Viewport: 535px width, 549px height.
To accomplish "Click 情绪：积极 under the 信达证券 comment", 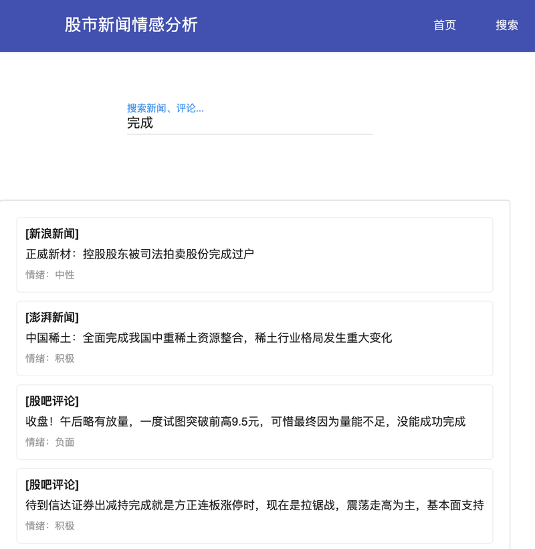I will 50,526.
